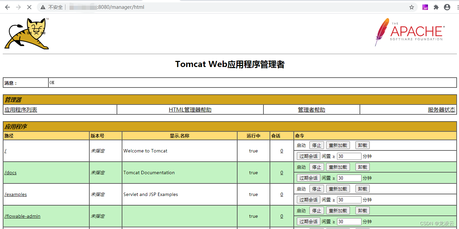This screenshot has width=459, height=229.
Task: Click 重新加载 for the root / app
Action: click(338, 145)
